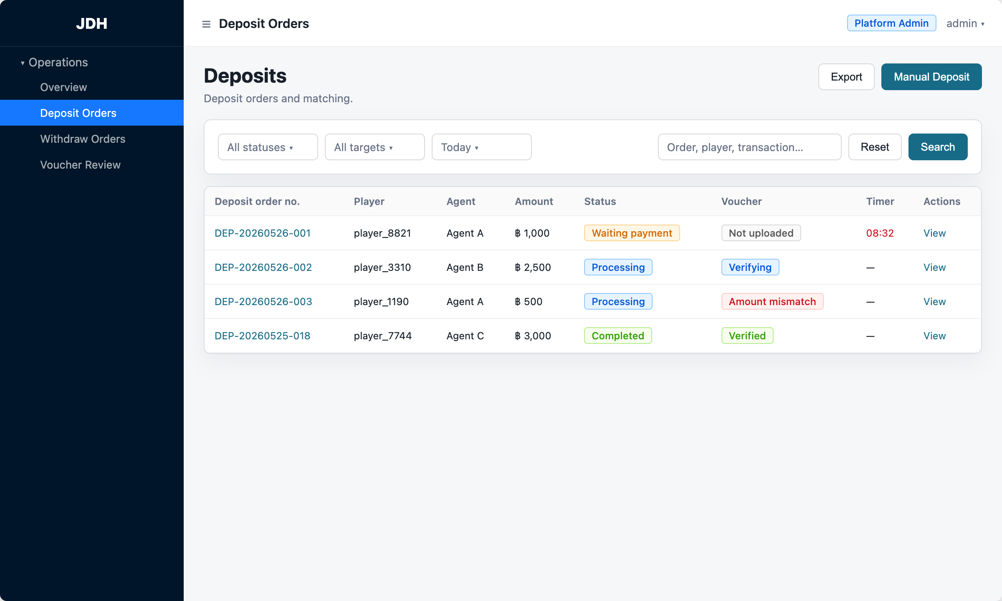This screenshot has height=601, width=1002.
Task: Select Deposit Orders sidebar item
Action: click(92, 113)
